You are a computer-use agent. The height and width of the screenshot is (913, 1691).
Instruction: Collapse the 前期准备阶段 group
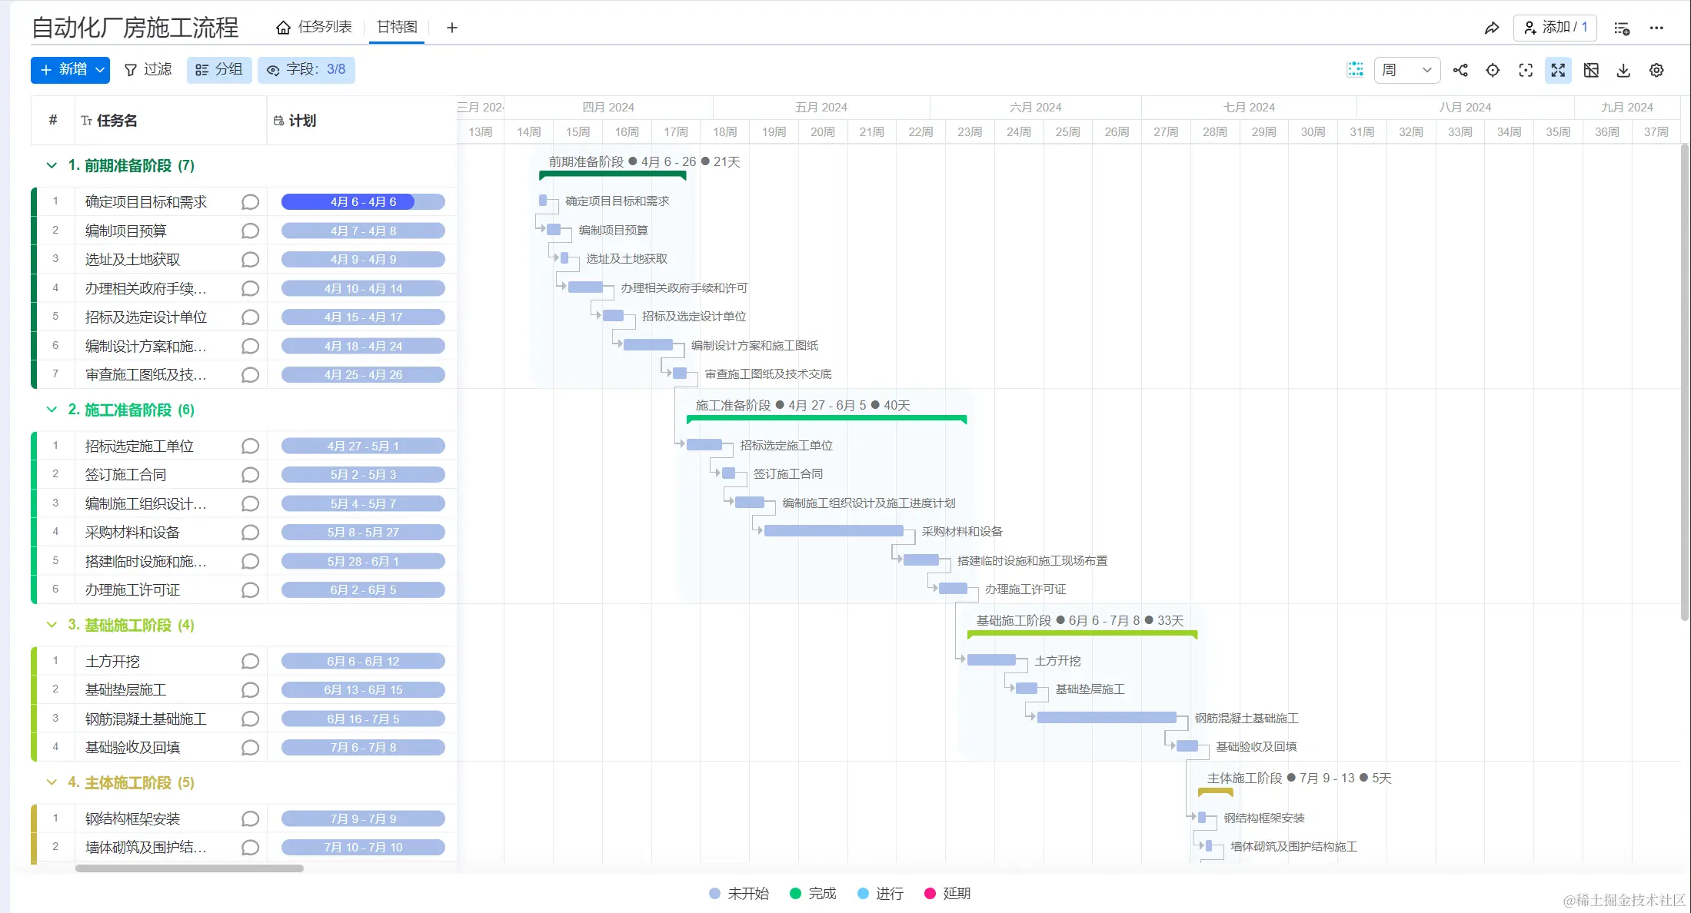point(52,165)
